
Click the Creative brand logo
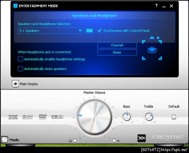tap(168, 138)
